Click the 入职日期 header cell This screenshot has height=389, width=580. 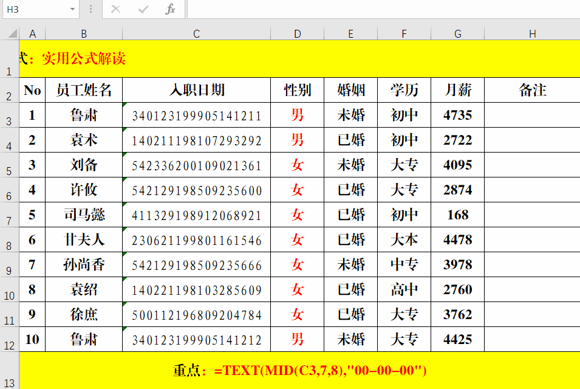pos(196,90)
